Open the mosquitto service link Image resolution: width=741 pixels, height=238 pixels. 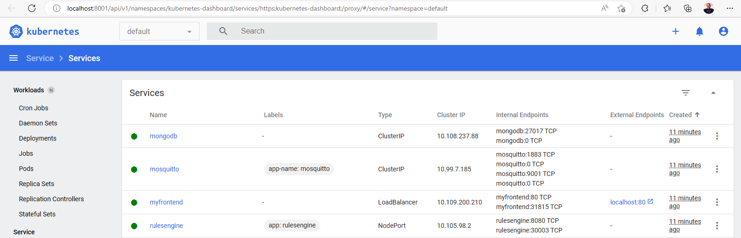(x=165, y=169)
